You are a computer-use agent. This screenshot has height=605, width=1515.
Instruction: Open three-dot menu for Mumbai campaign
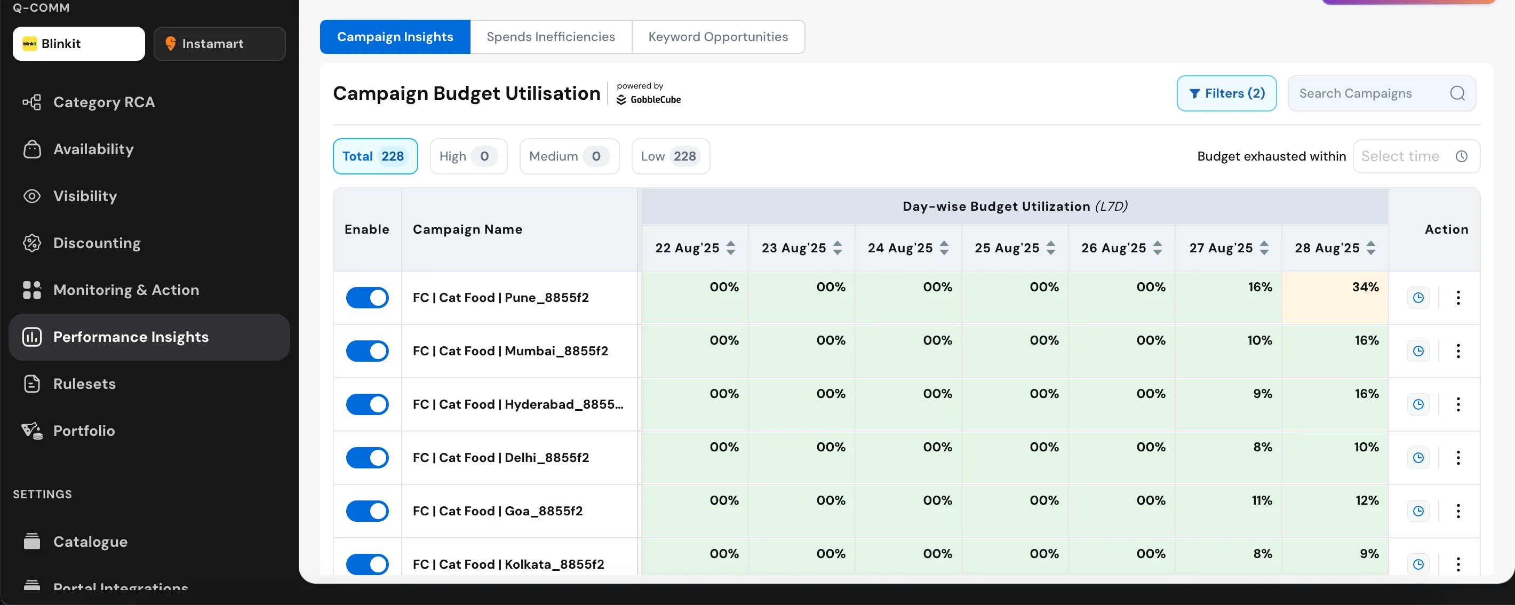coord(1458,351)
